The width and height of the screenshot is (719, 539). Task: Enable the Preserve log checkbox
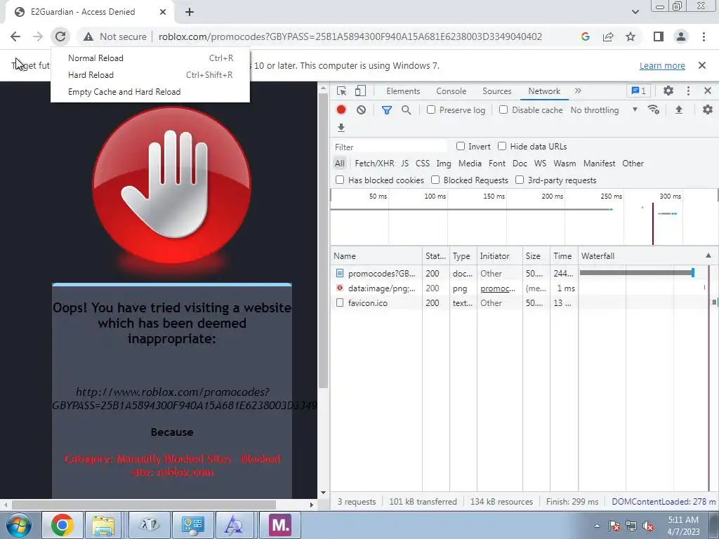point(431,109)
